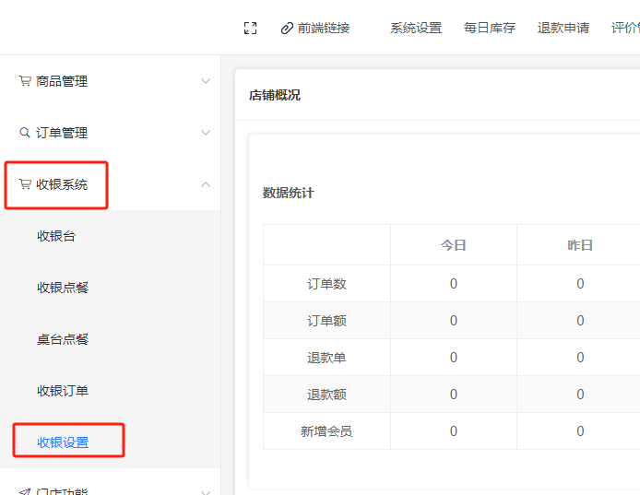Open 收银订单 submenu item

(63, 391)
